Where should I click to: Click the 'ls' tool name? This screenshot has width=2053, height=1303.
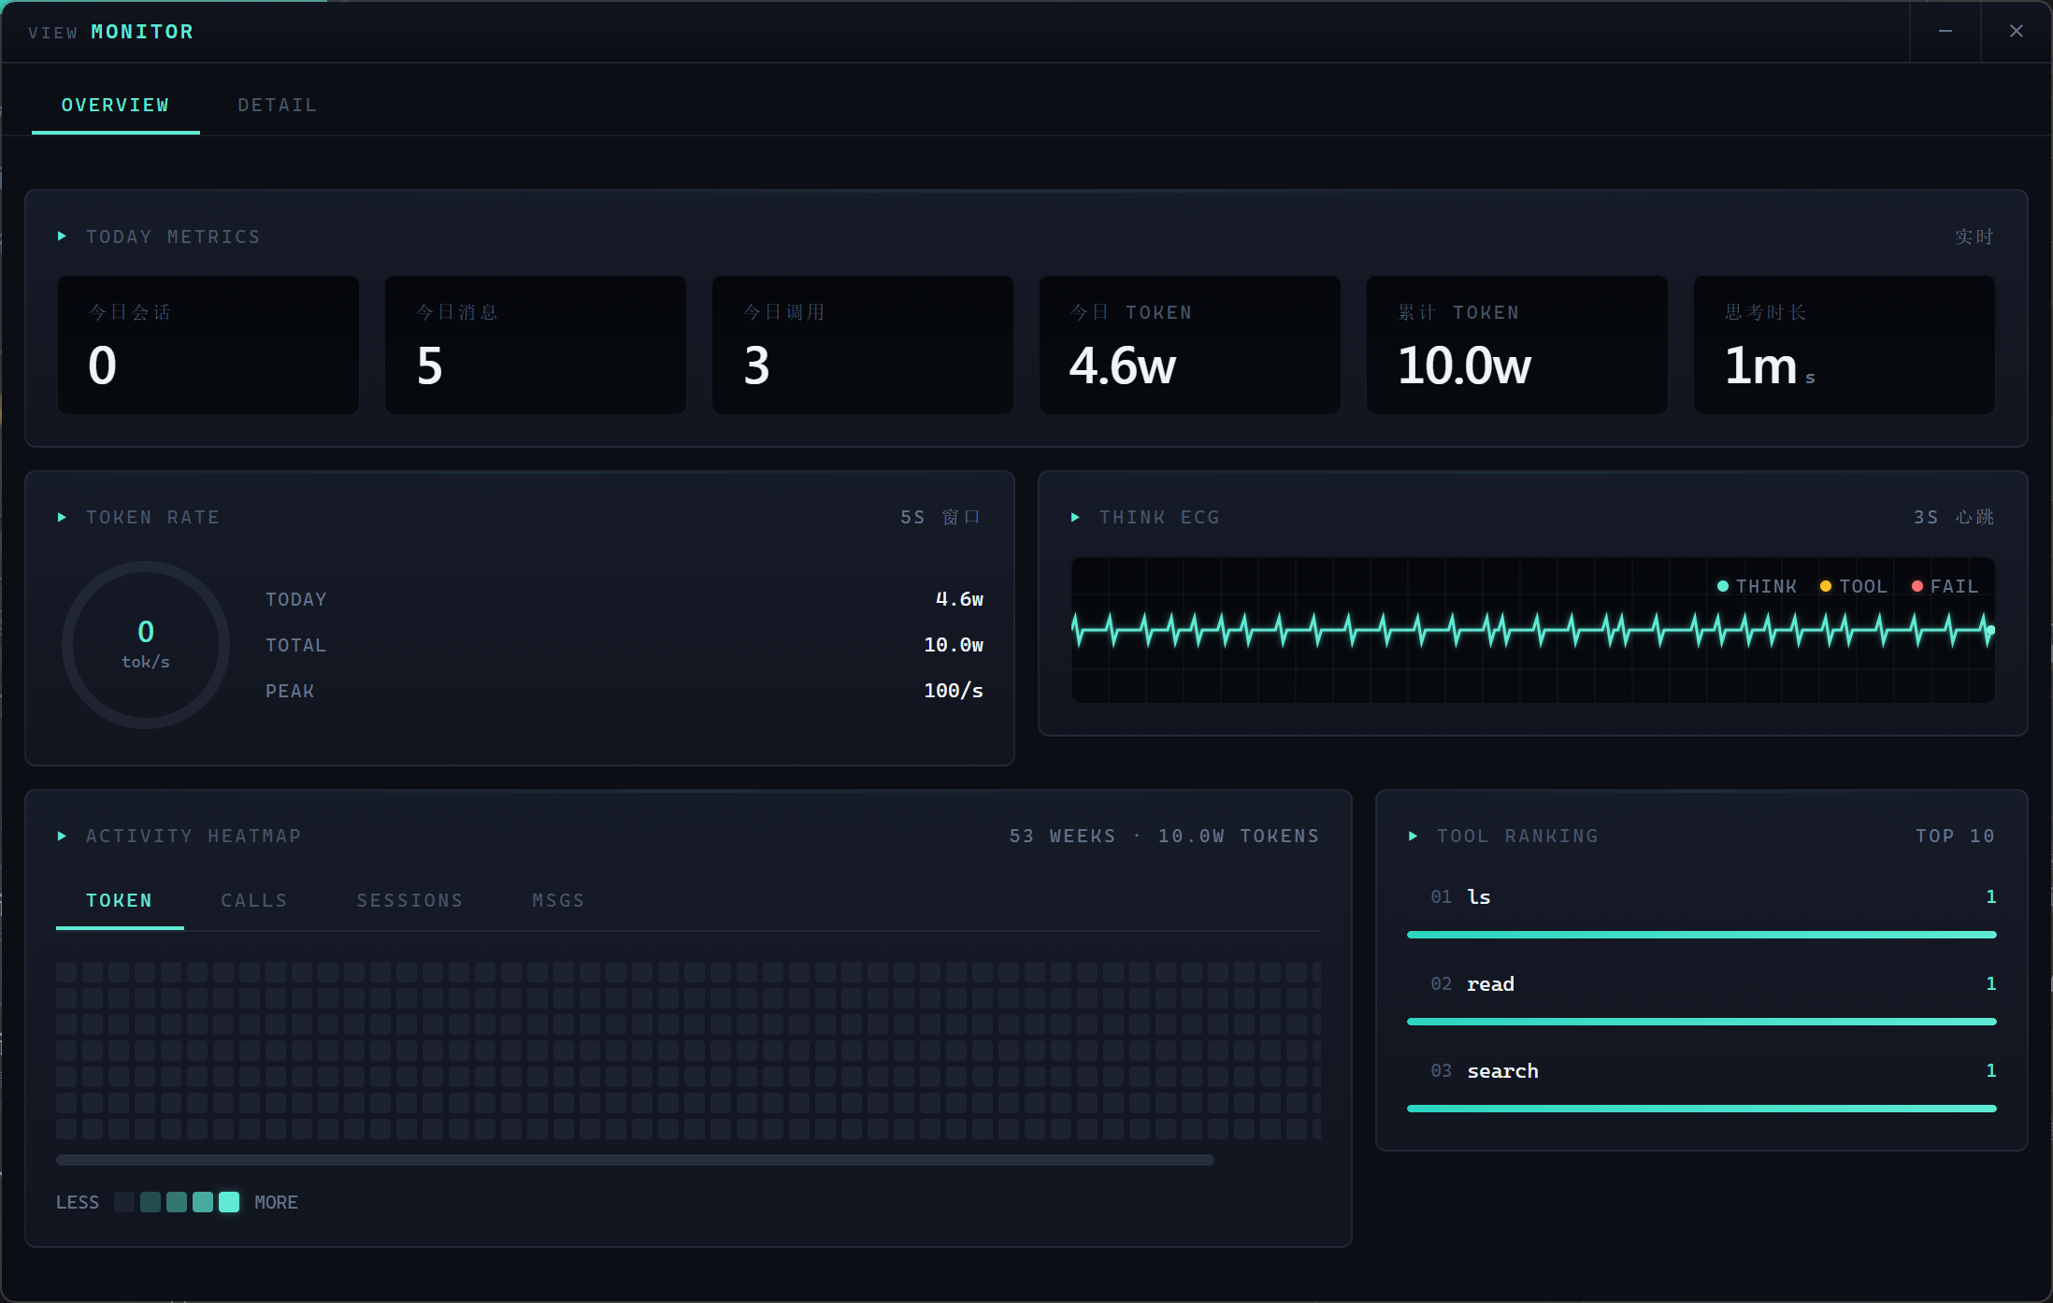(x=1479, y=897)
